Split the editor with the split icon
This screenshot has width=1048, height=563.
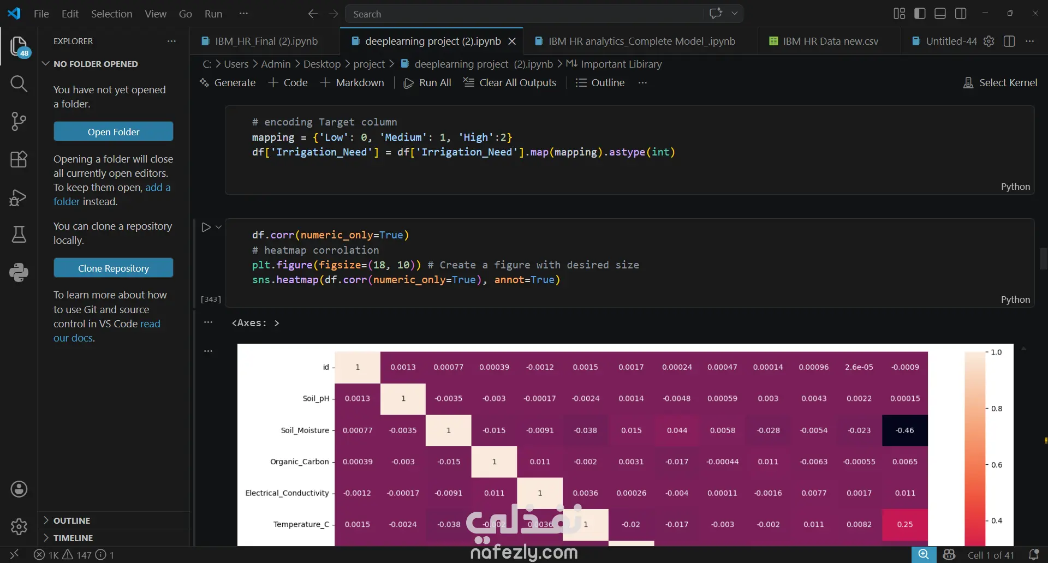(1009, 41)
